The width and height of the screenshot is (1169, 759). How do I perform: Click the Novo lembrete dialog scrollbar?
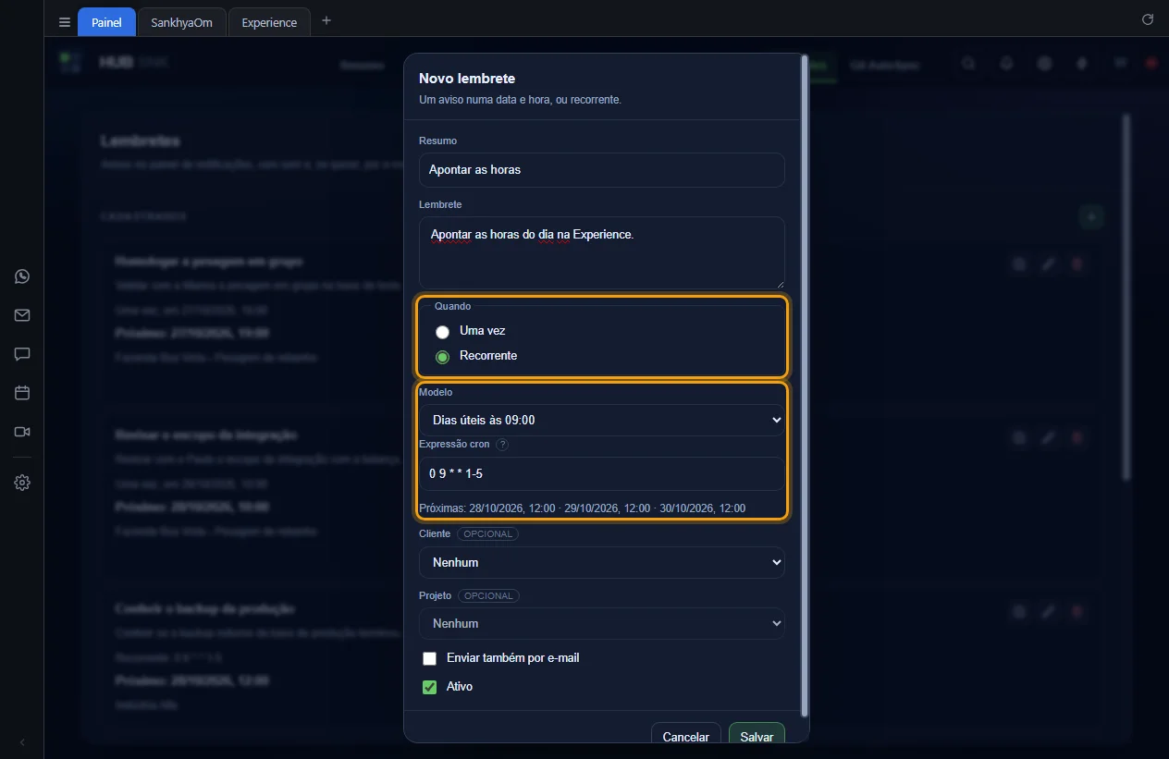coord(805,386)
